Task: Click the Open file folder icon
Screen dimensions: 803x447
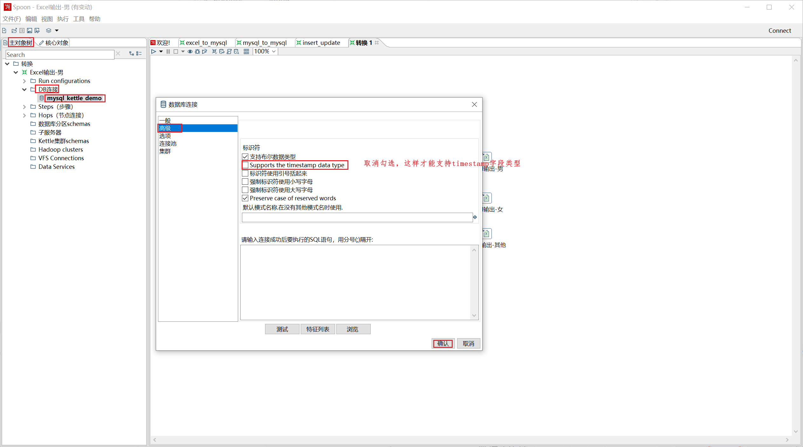Action: (14, 31)
